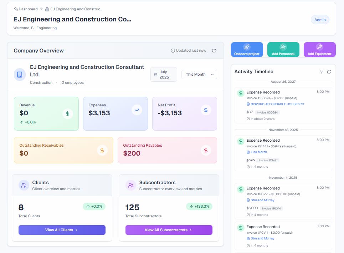
Task: Open the This Month dropdown
Action: pos(198,74)
